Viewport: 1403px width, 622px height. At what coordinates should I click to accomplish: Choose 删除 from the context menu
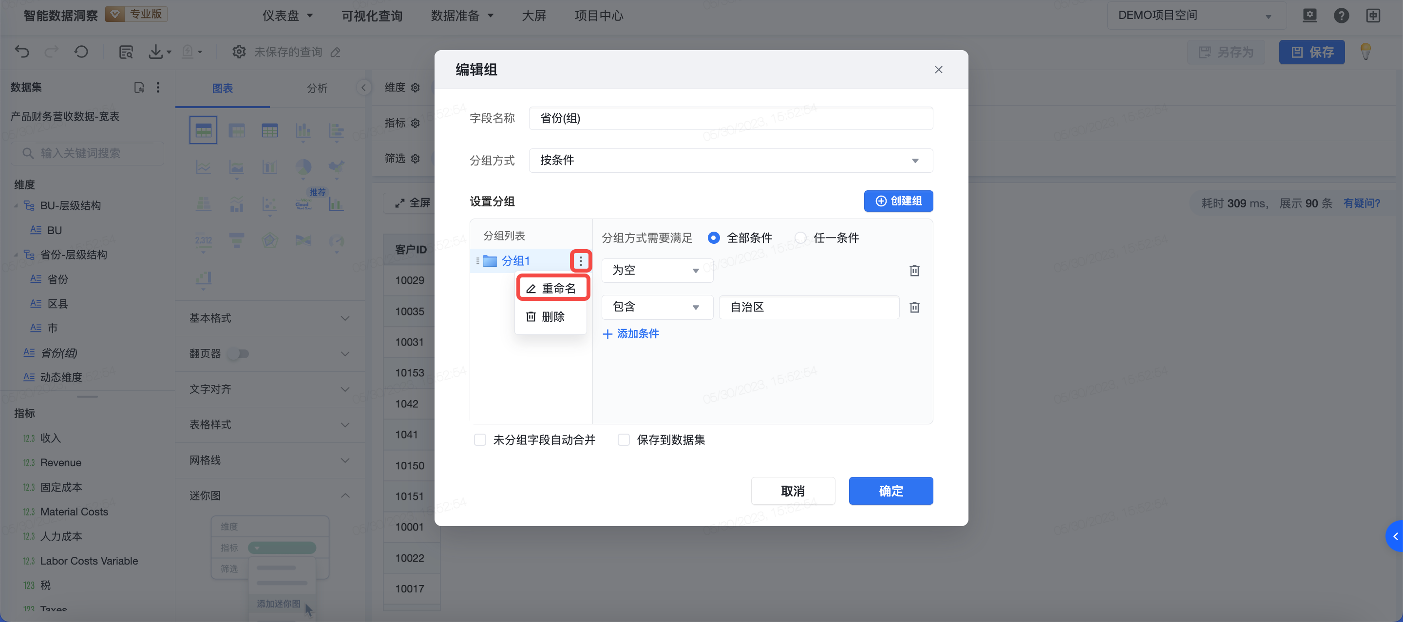(x=546, y=317)
